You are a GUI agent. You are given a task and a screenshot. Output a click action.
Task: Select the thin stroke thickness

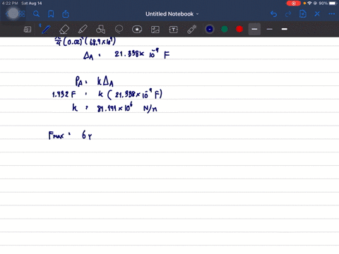270,29
